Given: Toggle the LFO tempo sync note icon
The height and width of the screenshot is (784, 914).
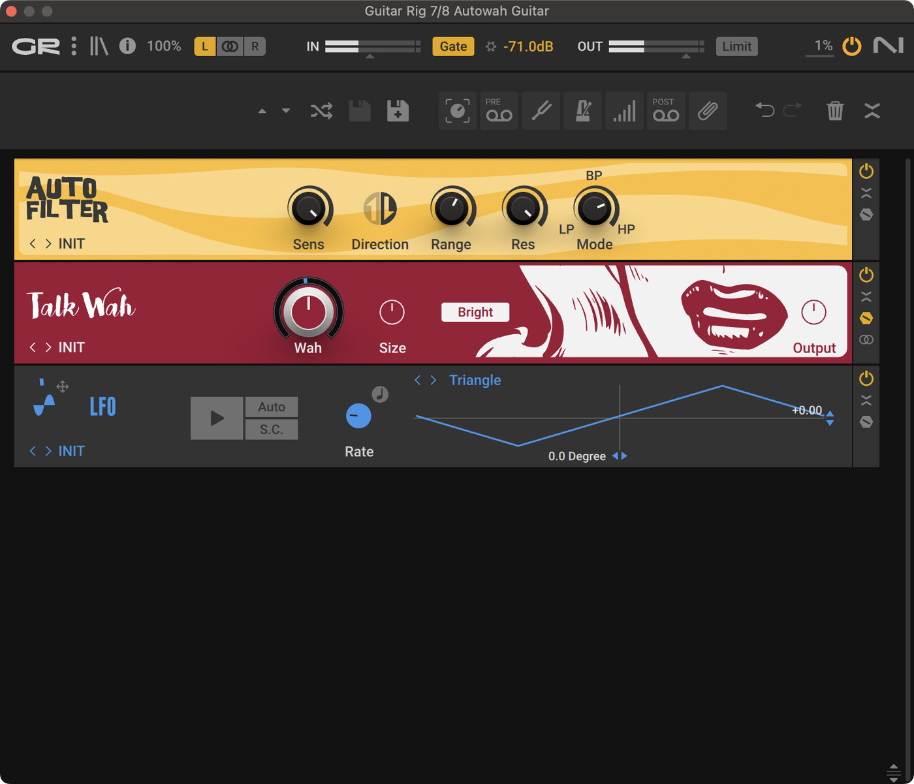Looking at the screenshot, I should (x=380, y=394).
